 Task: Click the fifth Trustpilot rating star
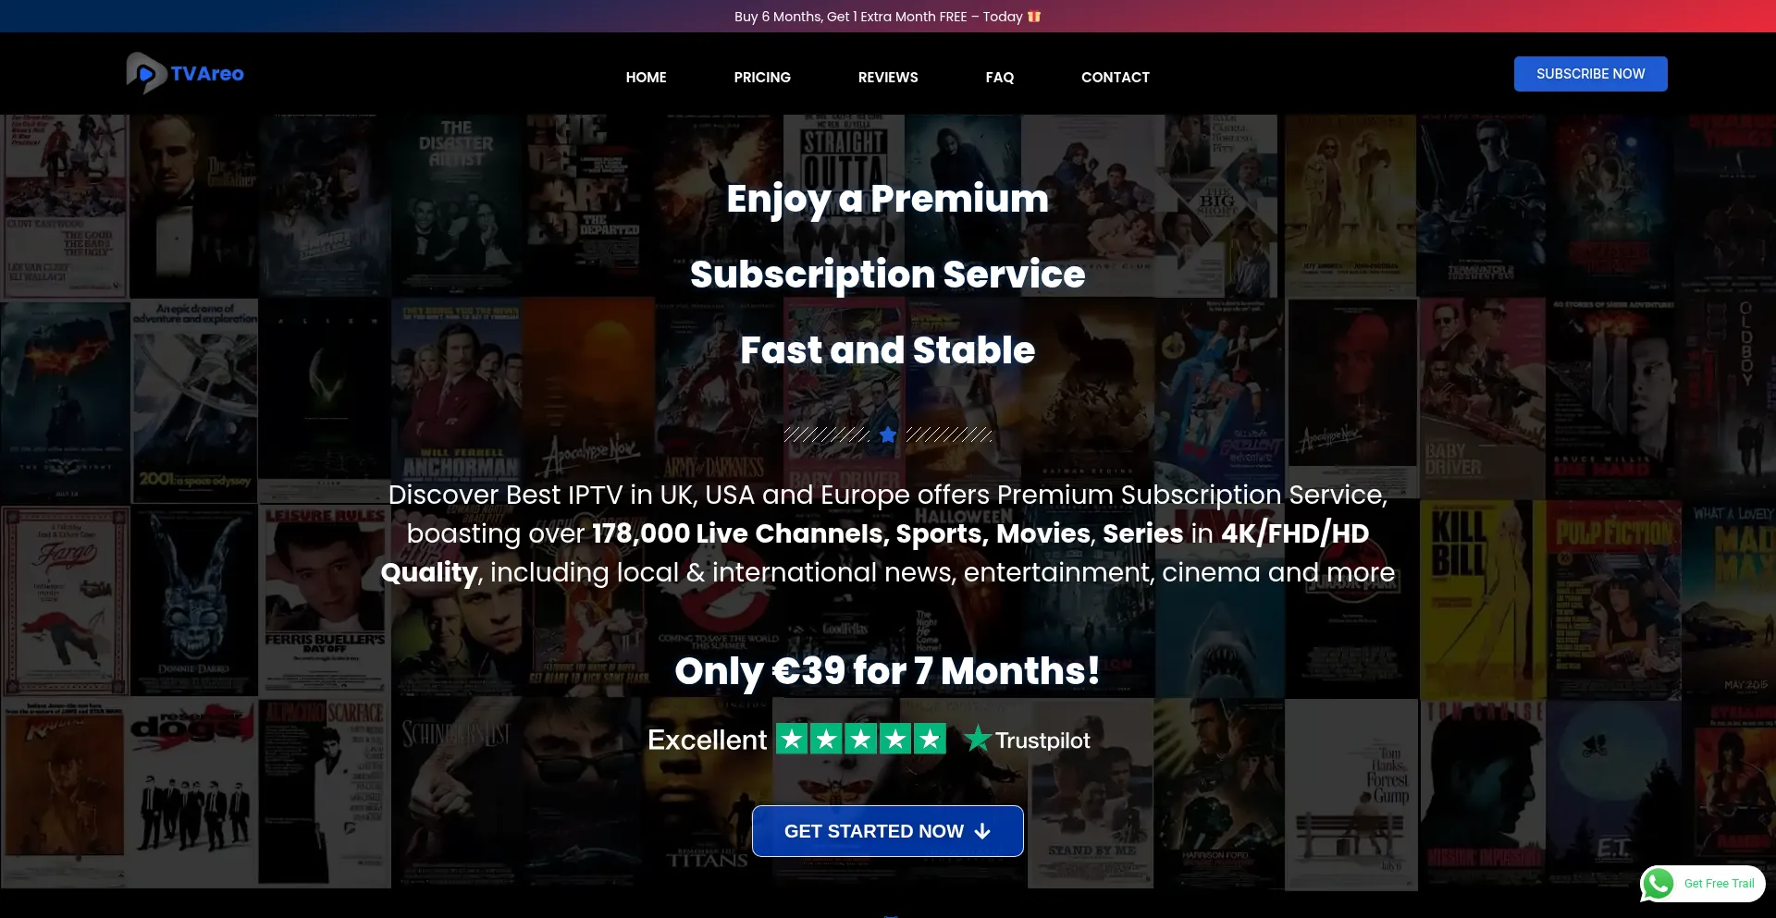930,739
